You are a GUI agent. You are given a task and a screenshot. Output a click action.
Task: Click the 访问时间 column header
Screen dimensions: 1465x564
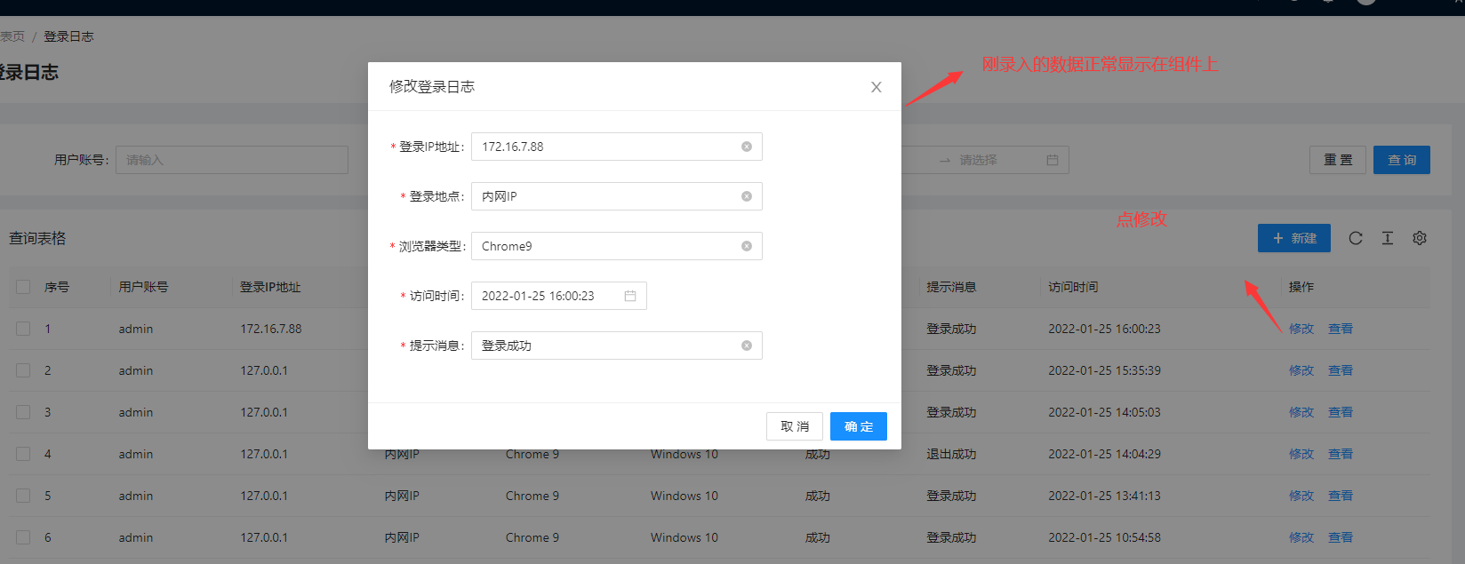click(1073, 287)
